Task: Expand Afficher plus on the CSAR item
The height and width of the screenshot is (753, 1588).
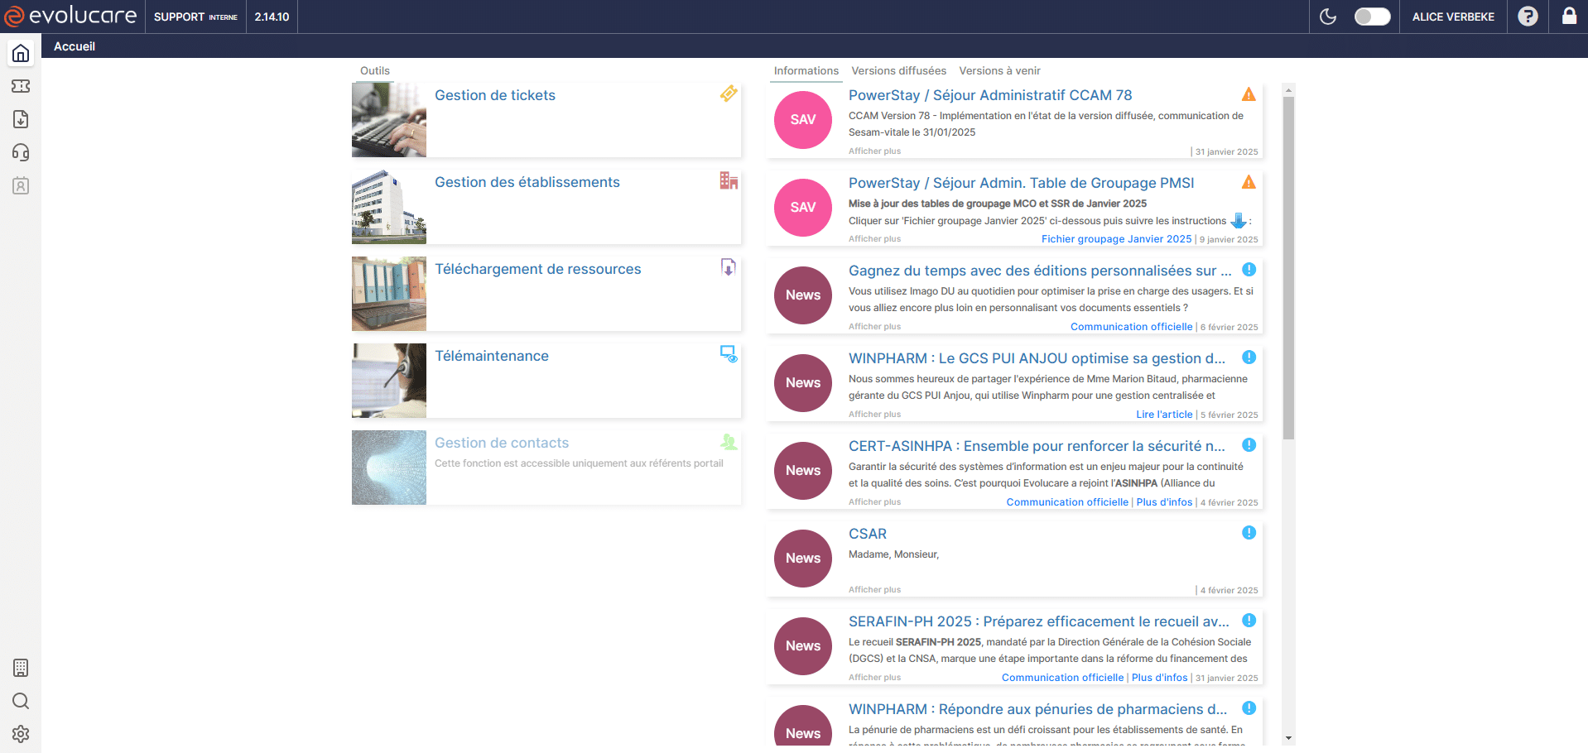Action: 874,590
